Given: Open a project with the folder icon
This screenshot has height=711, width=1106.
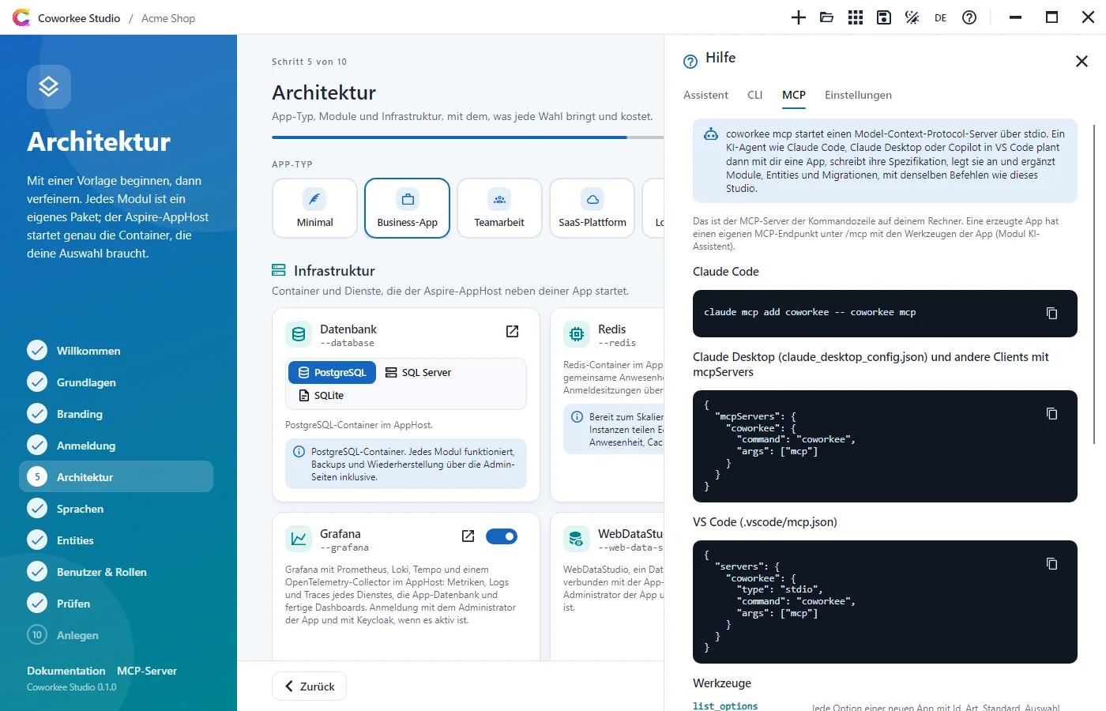Looking at the screenshot, I should point(827,17).
